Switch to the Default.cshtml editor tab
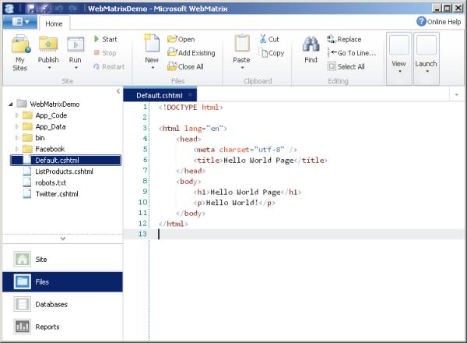Image resolution: width=467 pixels, height=343 pixels. (160, 95)
